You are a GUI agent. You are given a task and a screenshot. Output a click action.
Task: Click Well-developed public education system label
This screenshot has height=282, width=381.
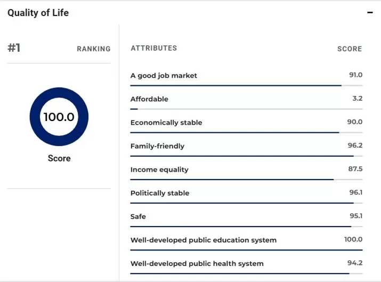pyautogui.click(x=203, y=240)
